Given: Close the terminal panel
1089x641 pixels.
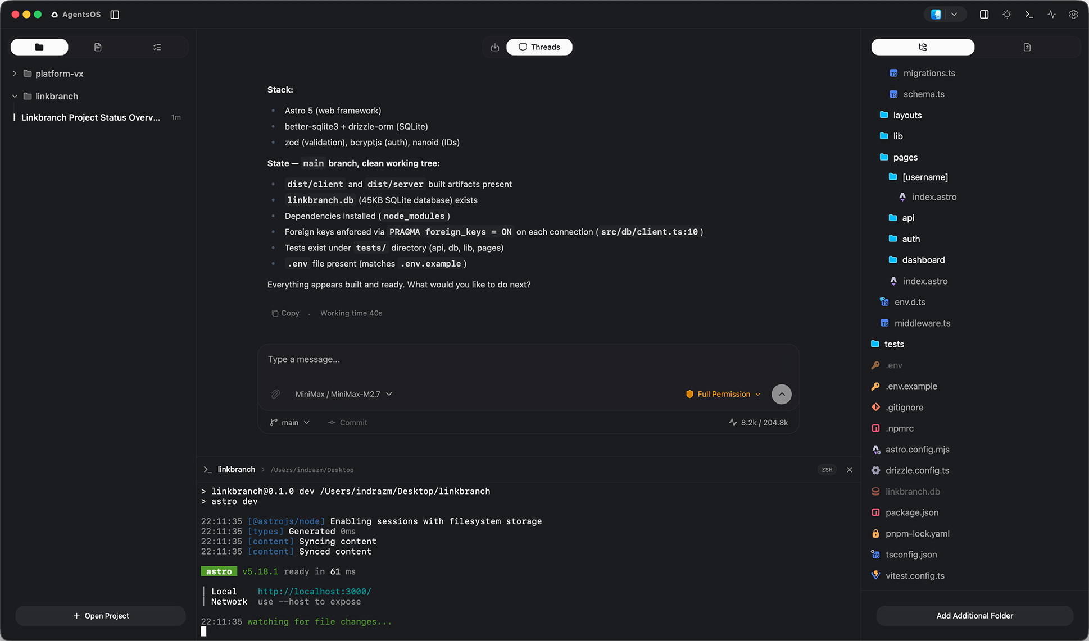Looking at the screenshot, I should coord(850,470).
